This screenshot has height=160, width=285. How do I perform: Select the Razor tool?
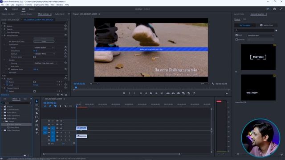click(x=37, y=113)
